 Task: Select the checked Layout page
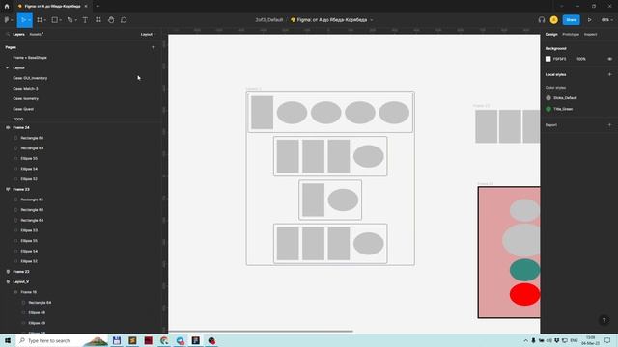18,68
